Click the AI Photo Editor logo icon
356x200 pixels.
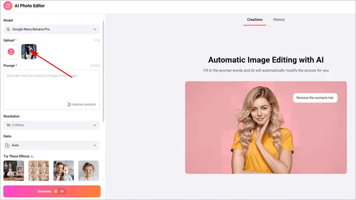tap(8, 6)
